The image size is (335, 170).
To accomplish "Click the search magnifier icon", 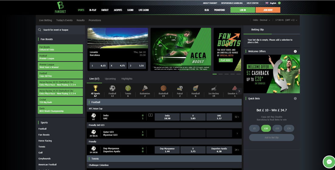I will coord(40,30).
